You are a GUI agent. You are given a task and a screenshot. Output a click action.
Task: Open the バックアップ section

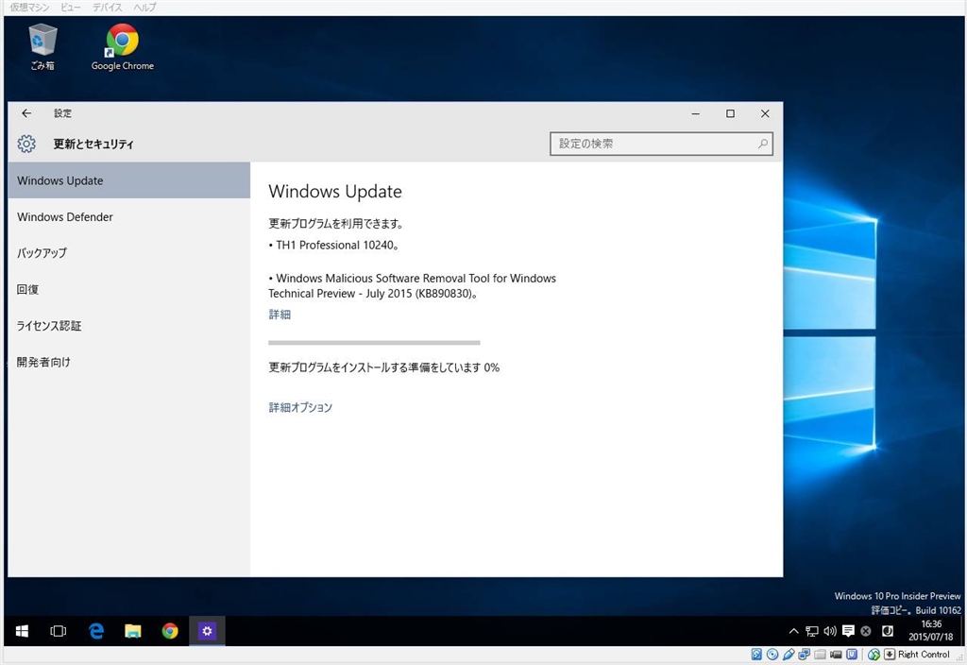pos(128,253)
